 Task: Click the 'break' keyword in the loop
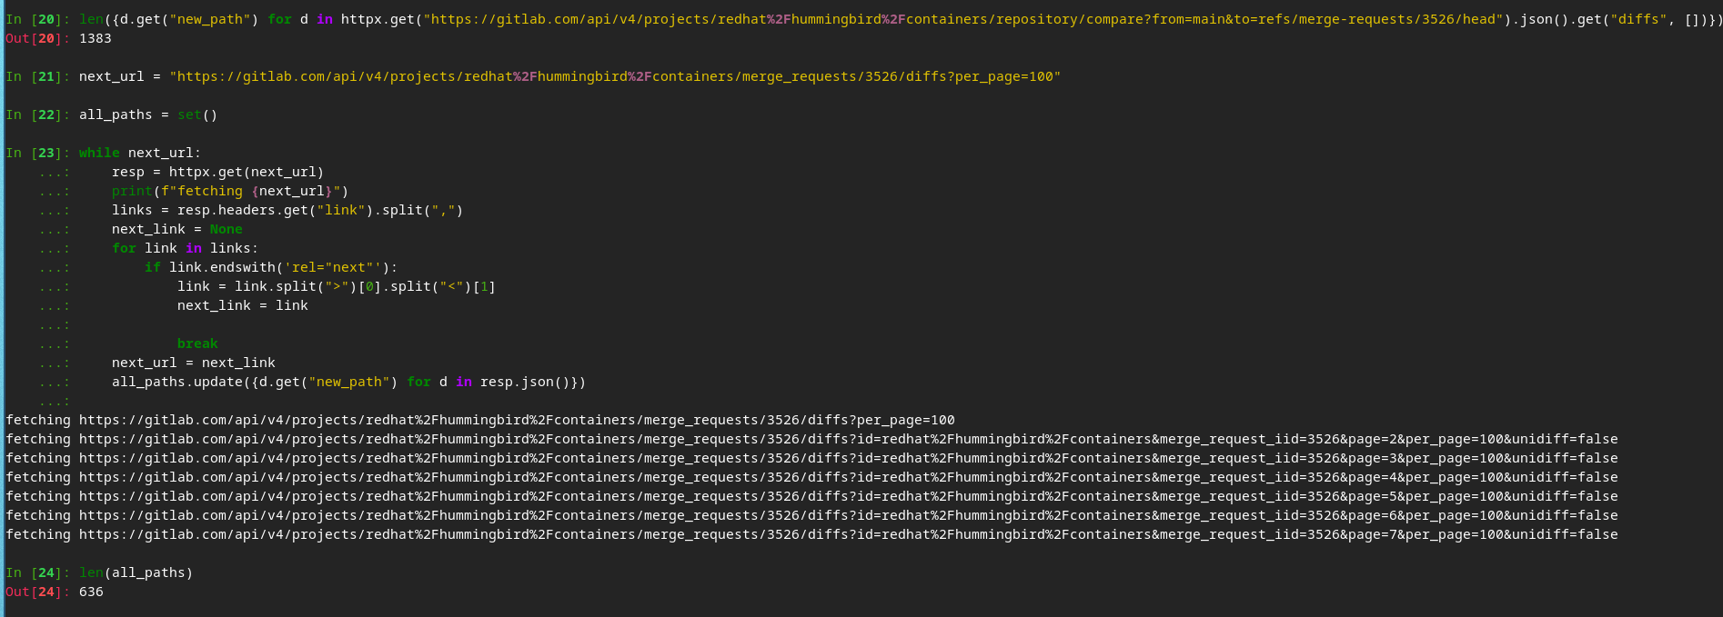[x=197, y=343]
